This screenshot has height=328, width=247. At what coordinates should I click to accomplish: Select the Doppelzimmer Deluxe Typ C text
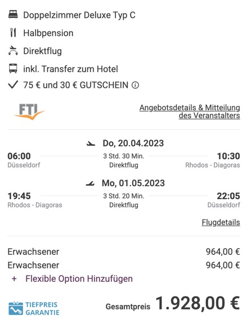click(x=79, y=15)
